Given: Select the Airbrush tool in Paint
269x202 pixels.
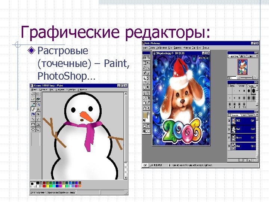Looking at the screenshot, I should (33, 114).
